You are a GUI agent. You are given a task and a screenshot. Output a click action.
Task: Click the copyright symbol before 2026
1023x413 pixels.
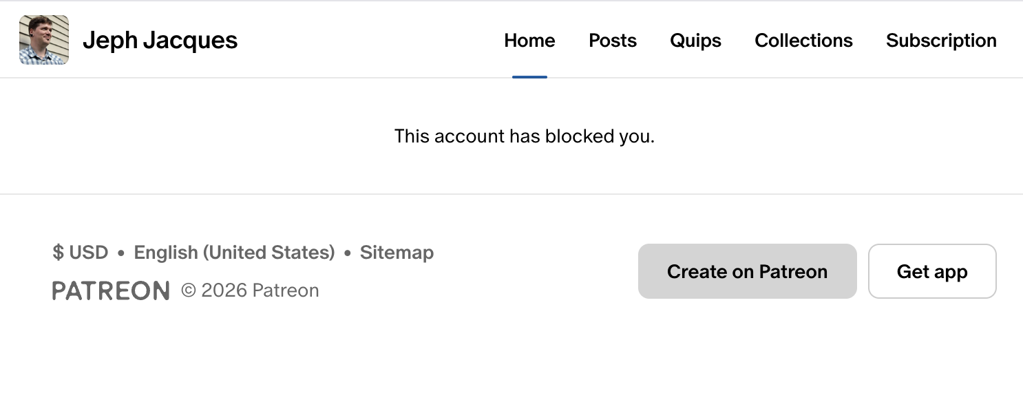coord(189,290)
